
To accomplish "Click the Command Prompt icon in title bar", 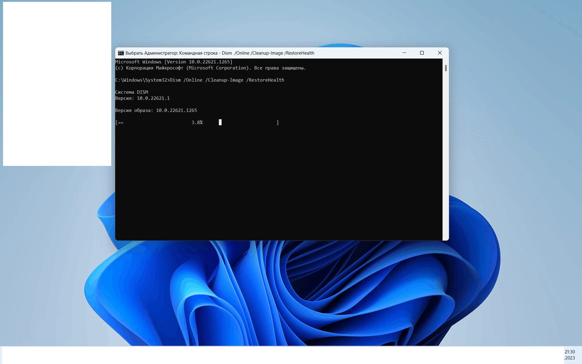I will (x=121, y=53).
